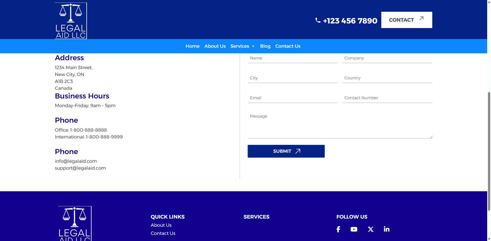491x241 pixels.
Task: Click the page vertical scrollbar thumb
Action: tap(489, 150)
